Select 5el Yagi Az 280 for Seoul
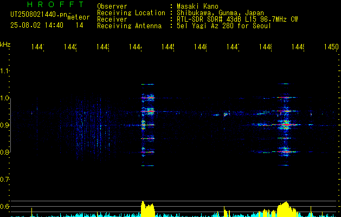The height and width of the screenshot is (217, 341). tap(224, 26)
